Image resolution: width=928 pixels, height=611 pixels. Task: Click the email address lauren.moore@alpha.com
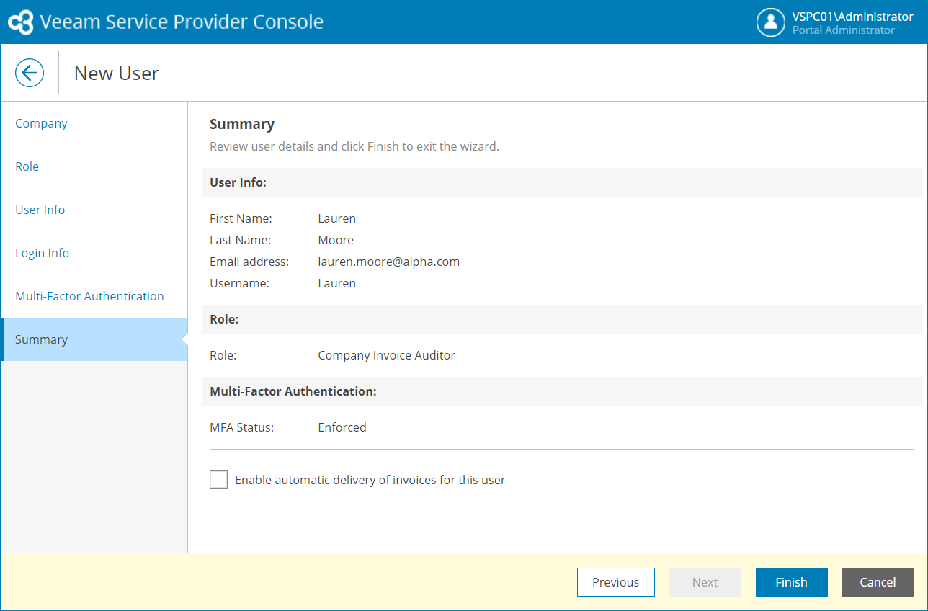click(388, 262)
